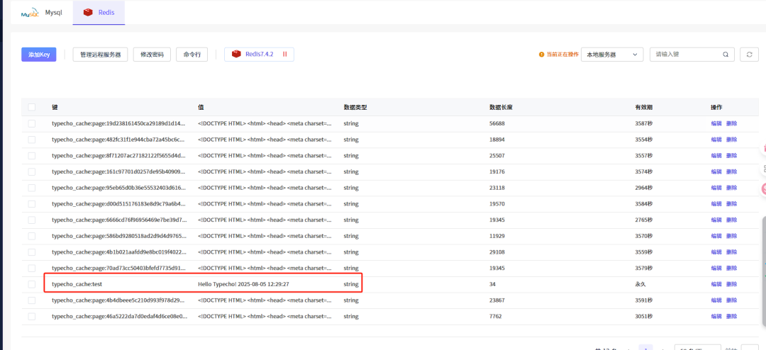The image size is (766, 350).
Task: Click the 永久 expiry cell
Action: (640, 284)
